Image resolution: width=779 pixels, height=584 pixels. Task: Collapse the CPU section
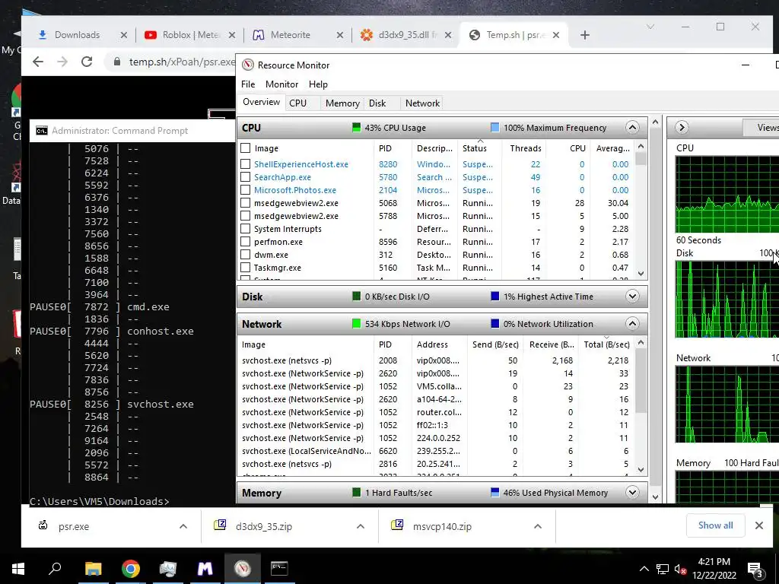click(632, 128)
